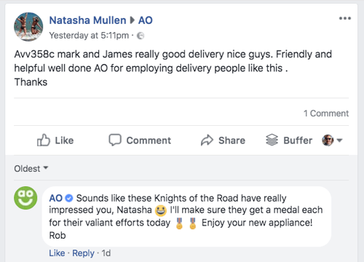Click the blue verified badge next to AO
The width and height of the screenshot is (364, 262).
tap(69, 198)
